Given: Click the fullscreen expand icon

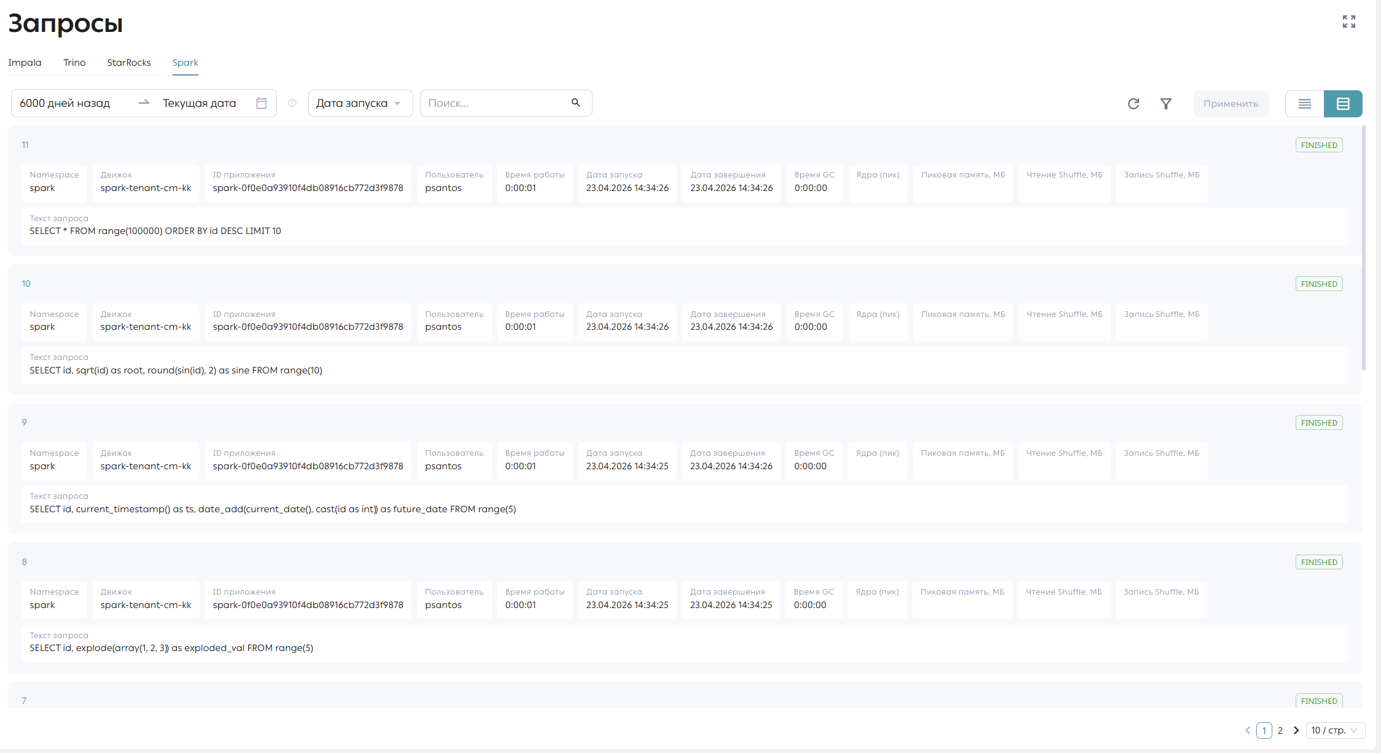Looking at the screenshot, I should pos(1348,21).
